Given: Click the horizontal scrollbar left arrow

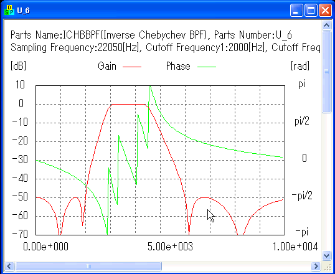Looking at the screenshot, I should click(9, 266).
